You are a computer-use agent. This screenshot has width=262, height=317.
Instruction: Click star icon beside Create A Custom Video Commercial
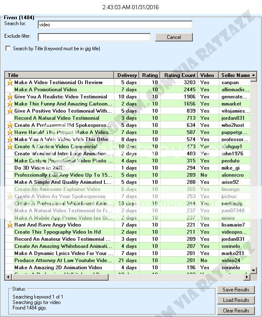[10, 147]
